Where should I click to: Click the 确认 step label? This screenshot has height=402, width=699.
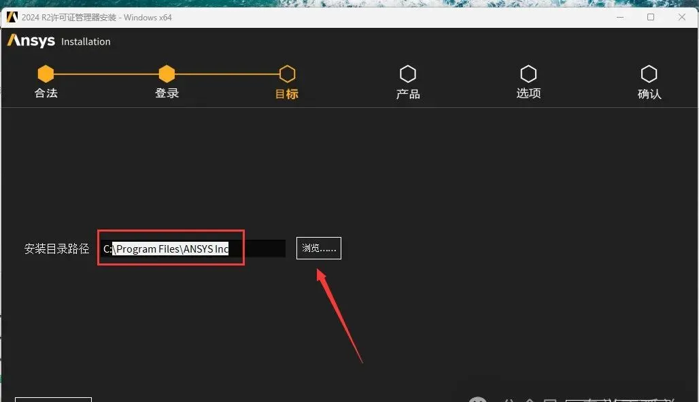pos(649,94)
